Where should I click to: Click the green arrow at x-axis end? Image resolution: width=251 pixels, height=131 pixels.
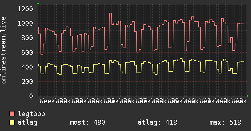click(x=248, y=96)
